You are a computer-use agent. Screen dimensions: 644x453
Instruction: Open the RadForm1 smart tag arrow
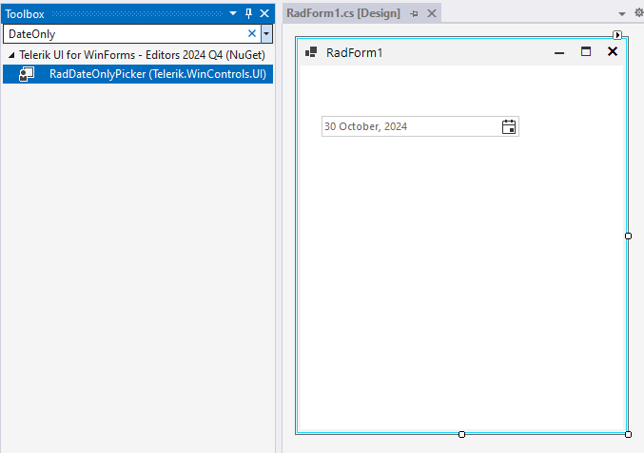point(617,35)
